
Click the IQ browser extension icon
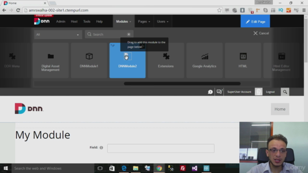281,10
